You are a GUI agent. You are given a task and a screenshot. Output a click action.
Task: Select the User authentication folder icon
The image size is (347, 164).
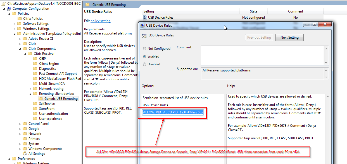(35, 114)
